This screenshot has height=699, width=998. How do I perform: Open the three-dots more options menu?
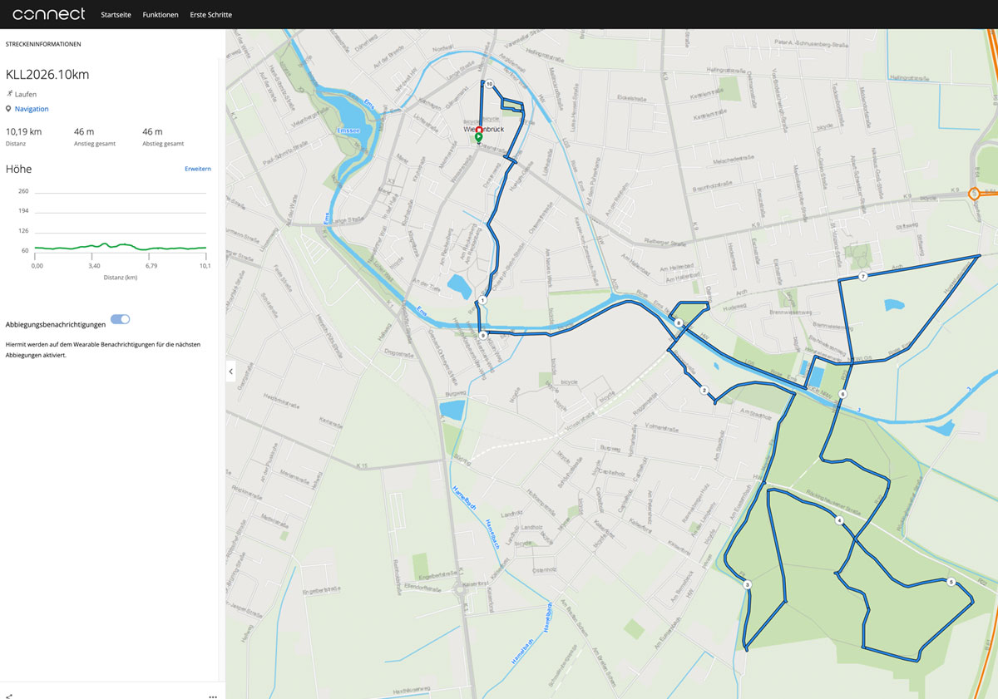[x=213, y=696]
